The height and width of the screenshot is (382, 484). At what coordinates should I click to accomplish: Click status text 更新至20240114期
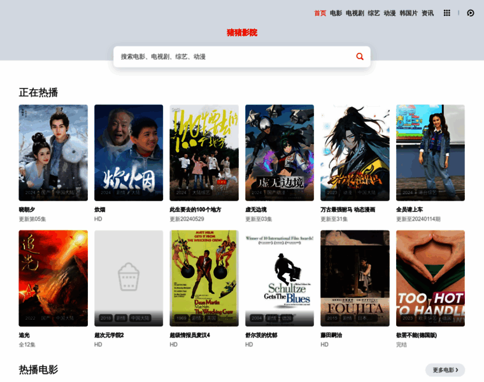pyautogui.click(x=418, y=219)
